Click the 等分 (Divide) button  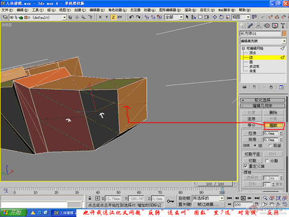(x=251, y=126)
